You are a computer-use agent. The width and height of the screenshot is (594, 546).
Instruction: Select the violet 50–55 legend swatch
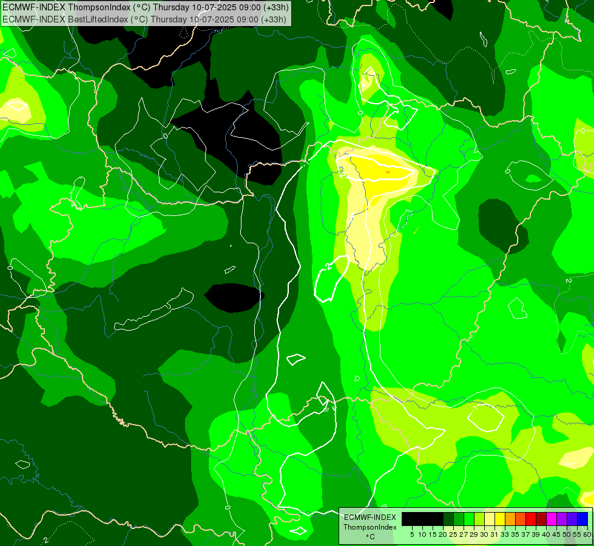572,519
